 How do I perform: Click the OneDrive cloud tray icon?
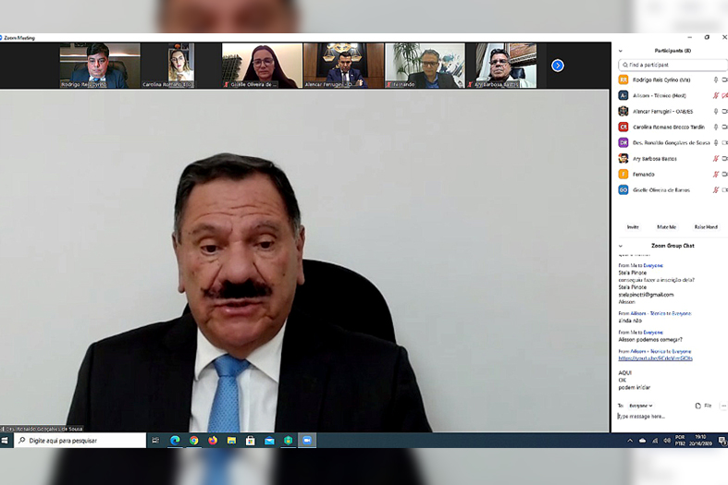643,441
